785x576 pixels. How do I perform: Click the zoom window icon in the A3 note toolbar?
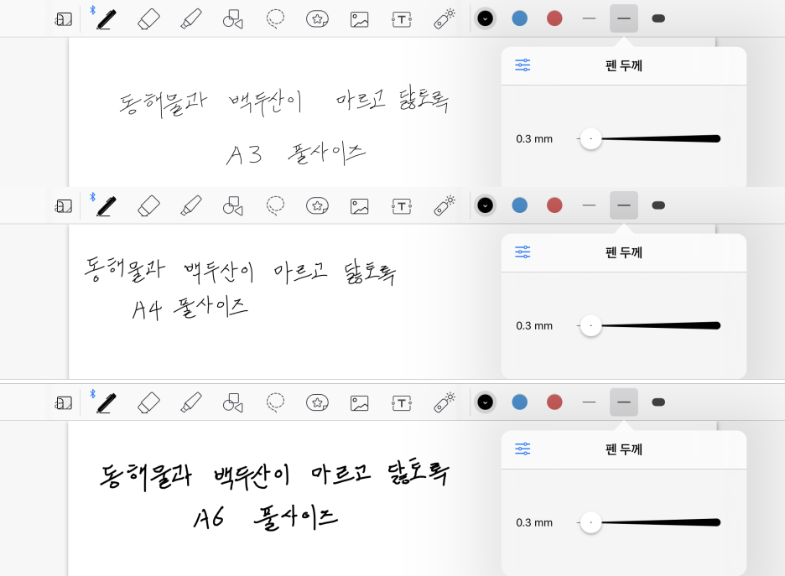coord(64,19)
